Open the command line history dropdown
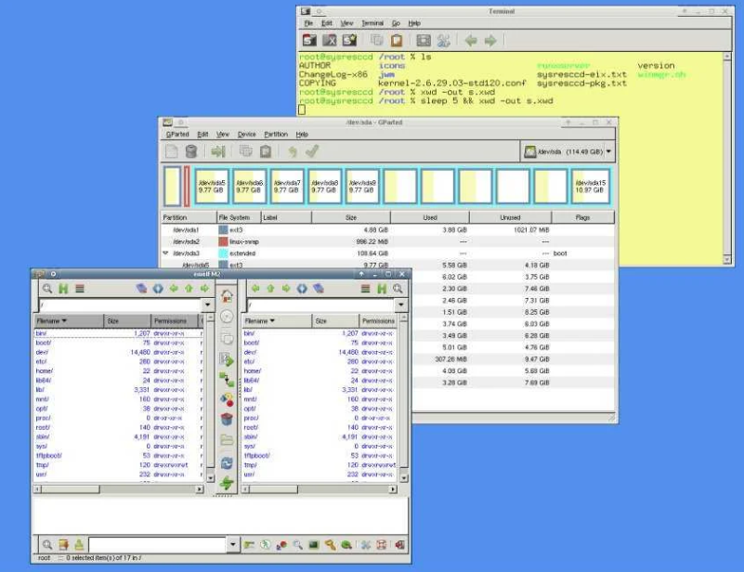 (x=231, y=545)
